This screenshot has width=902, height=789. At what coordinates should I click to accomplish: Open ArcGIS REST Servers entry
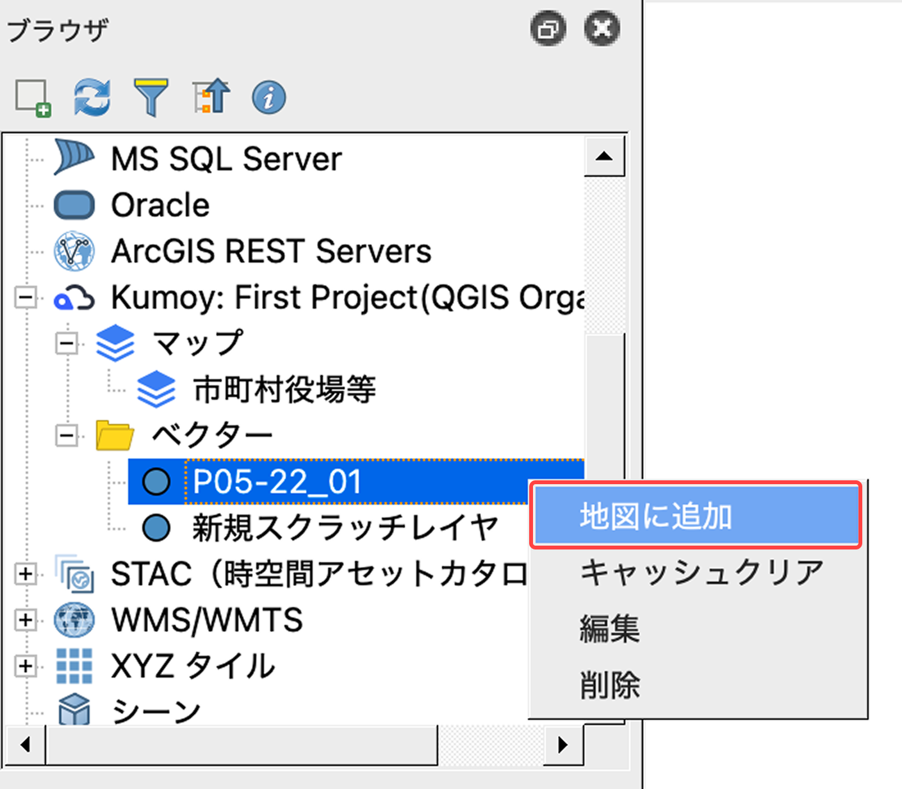tap(271, 251)
